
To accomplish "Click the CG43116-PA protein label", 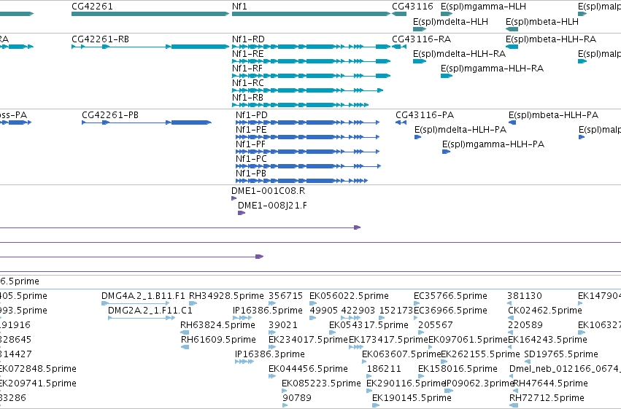I will tap(425, 115).
